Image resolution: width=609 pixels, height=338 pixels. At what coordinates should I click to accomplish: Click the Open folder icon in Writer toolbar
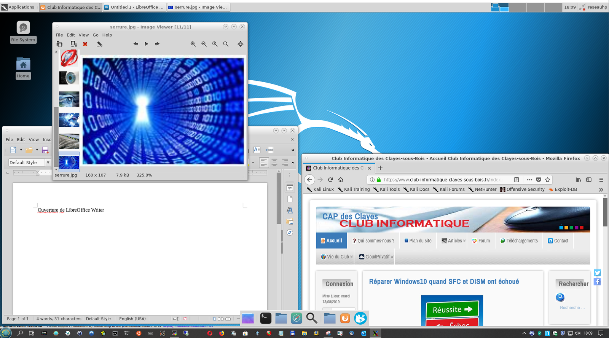coord(29,150)
